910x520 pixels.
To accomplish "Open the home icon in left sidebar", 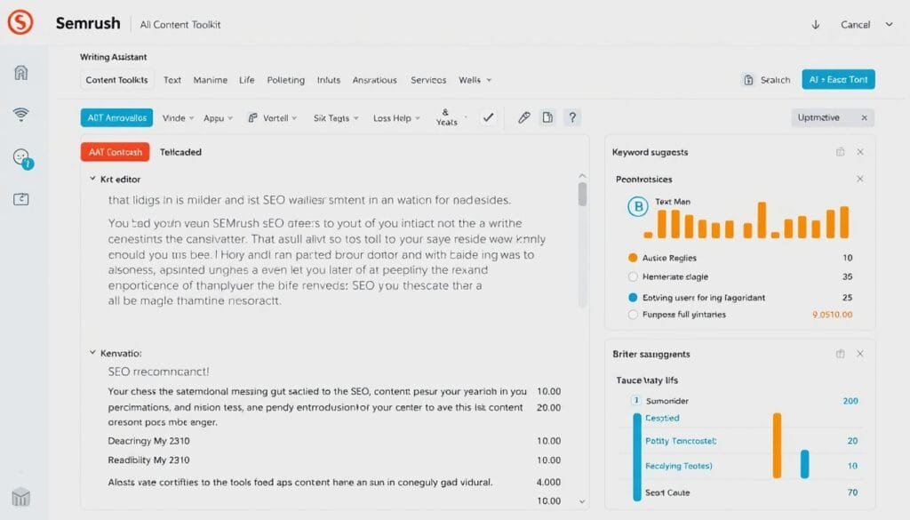I will point(22,72).
